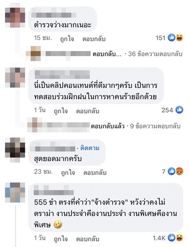Open the first commenter's blurred avatar
This screenshot has width=189, height=247.
point(15,17)
